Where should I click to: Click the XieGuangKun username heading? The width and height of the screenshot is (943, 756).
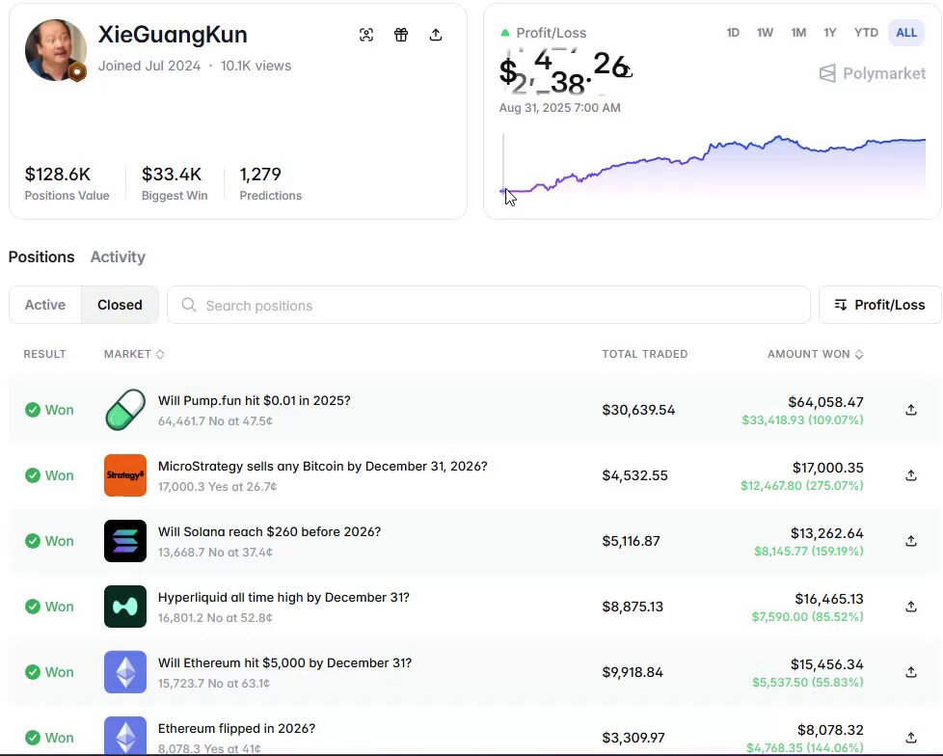(173, 35)
